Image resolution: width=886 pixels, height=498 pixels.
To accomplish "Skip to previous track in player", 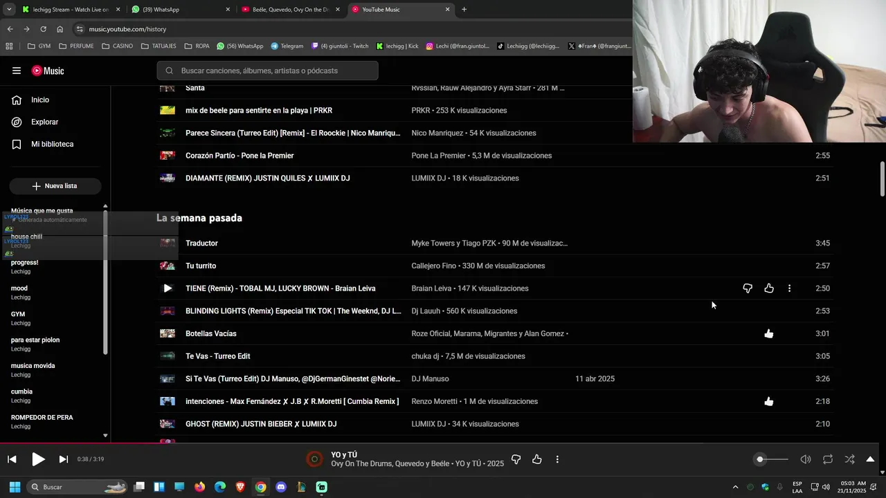I will [12, 459].
